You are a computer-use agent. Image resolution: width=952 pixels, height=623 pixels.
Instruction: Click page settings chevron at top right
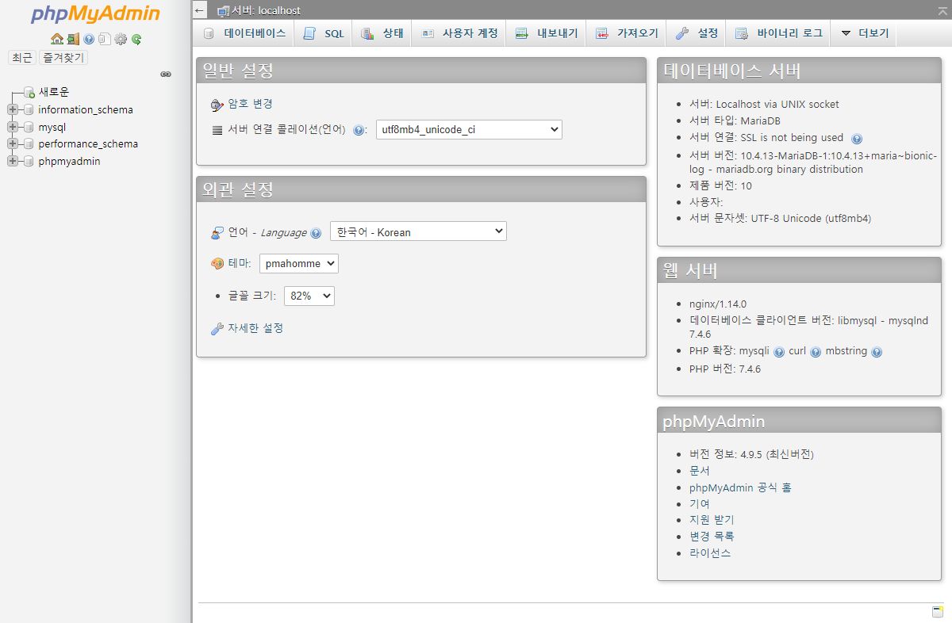(x=941, y=10)
